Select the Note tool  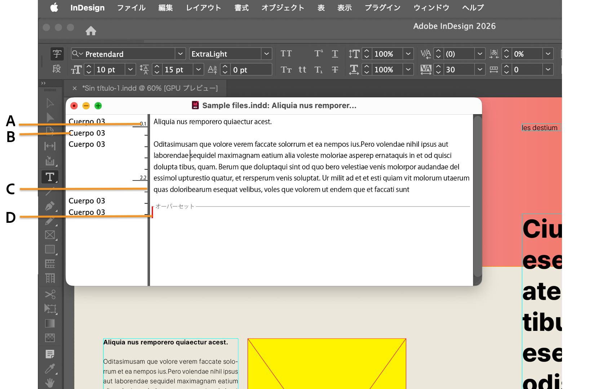point(50,354)
